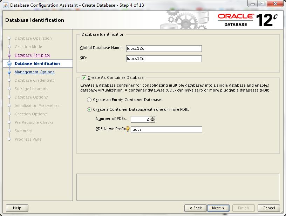Go back with the Back button

click(196, 208)
